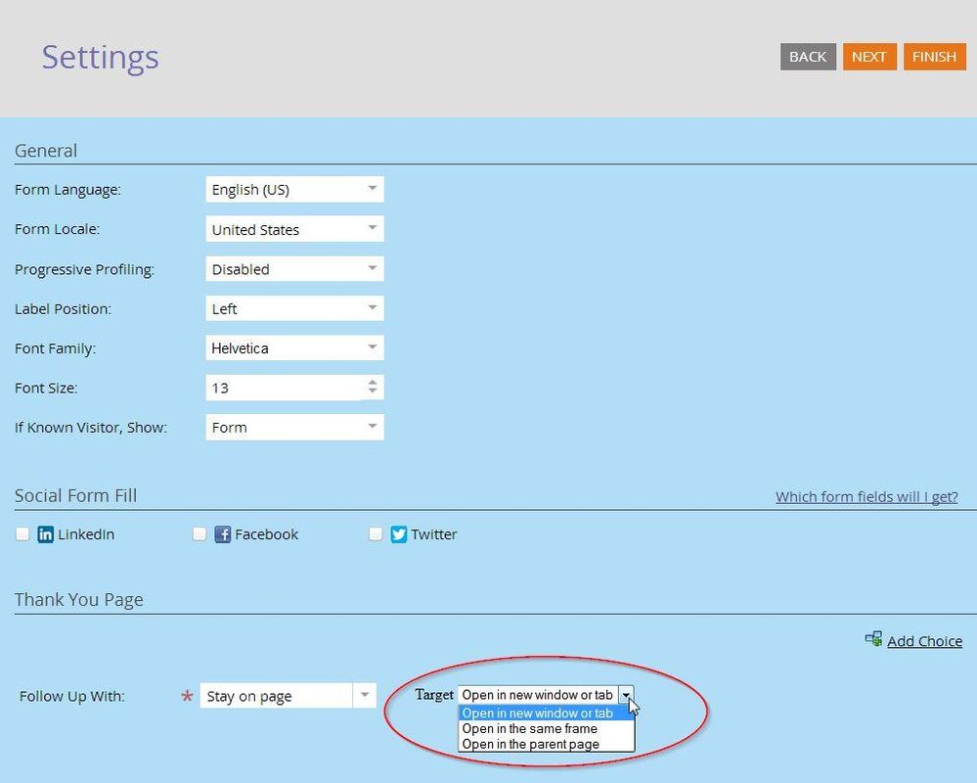Click the Thank You Page section heading
This screenshot has height=783, width=977.
coord(79,599)
